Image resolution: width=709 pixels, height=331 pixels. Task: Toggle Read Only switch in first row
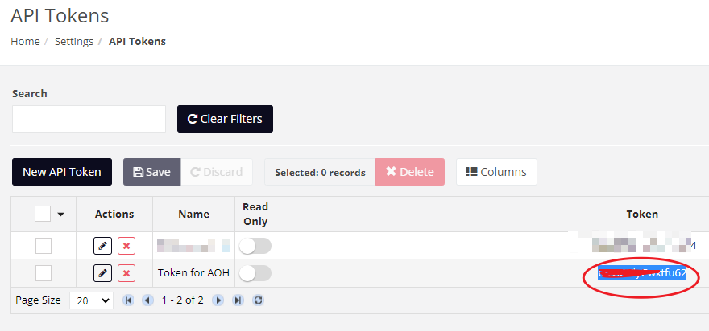255,246
